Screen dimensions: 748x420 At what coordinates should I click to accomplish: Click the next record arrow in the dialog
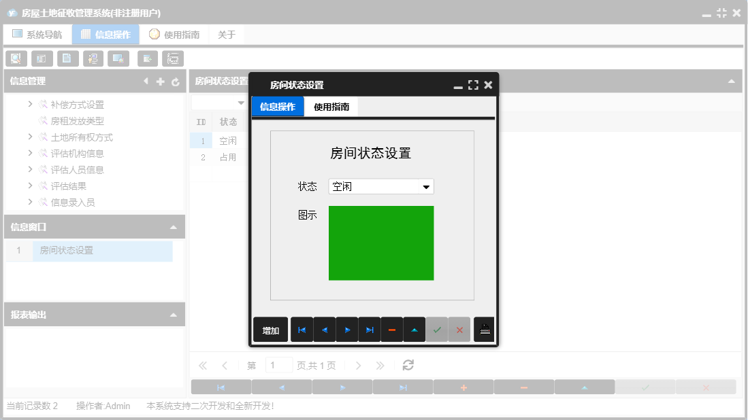[347, 330]
